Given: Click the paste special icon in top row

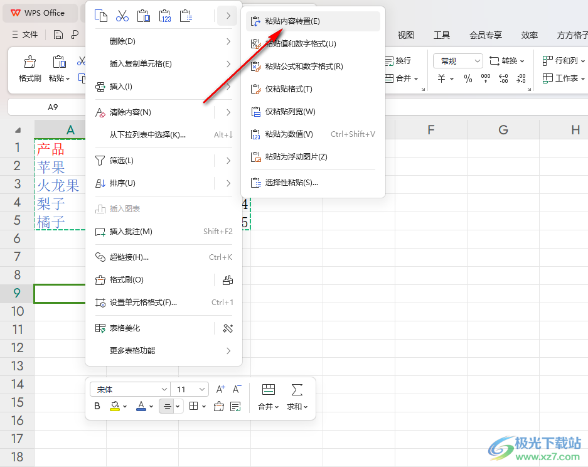Looking at the screenshot, I should (186, 16).
